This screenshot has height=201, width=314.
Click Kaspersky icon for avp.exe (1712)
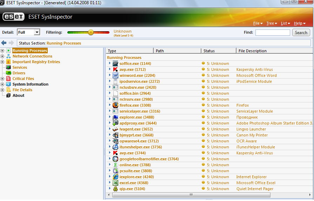115,70
